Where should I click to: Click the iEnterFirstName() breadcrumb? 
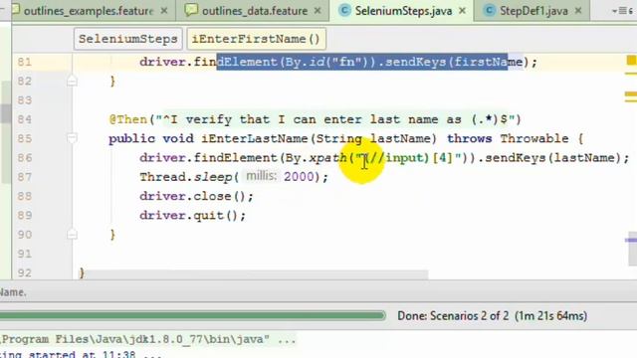click(x=256, y=39)
